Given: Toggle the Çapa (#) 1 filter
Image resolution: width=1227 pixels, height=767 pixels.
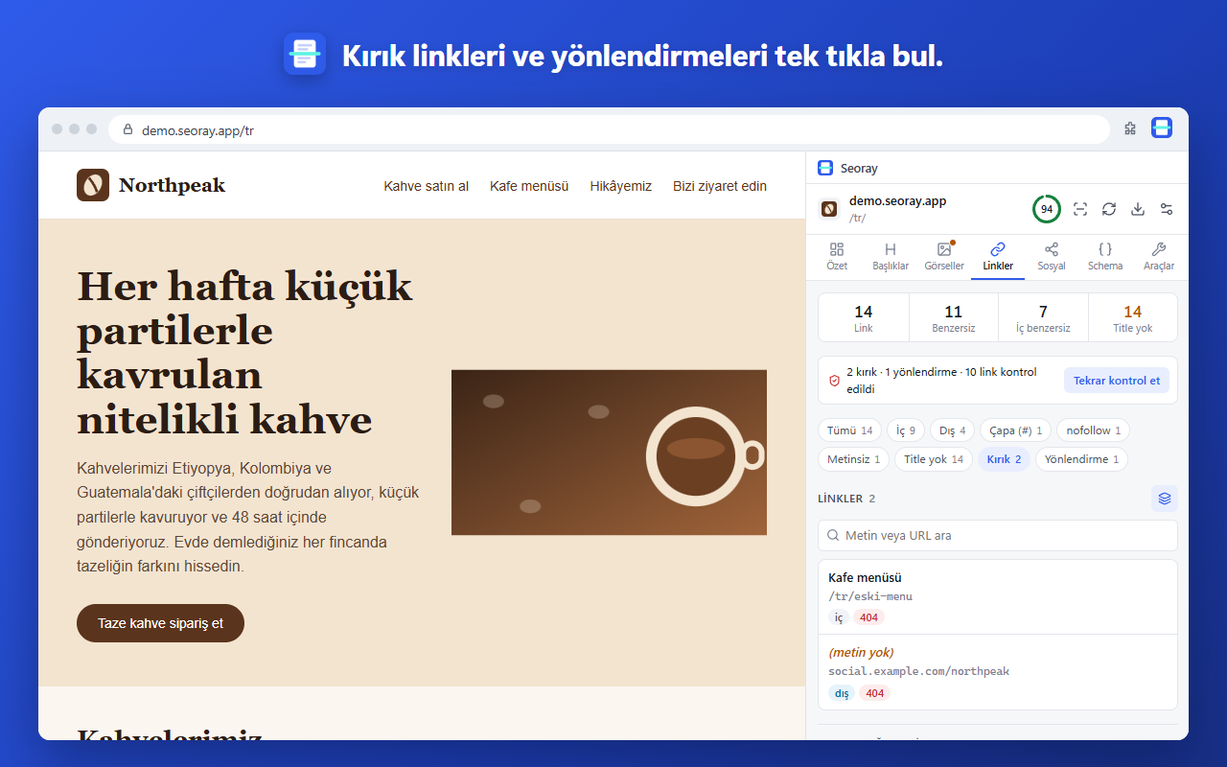Looking at the screenshot, I should [x=1016, y=430].
